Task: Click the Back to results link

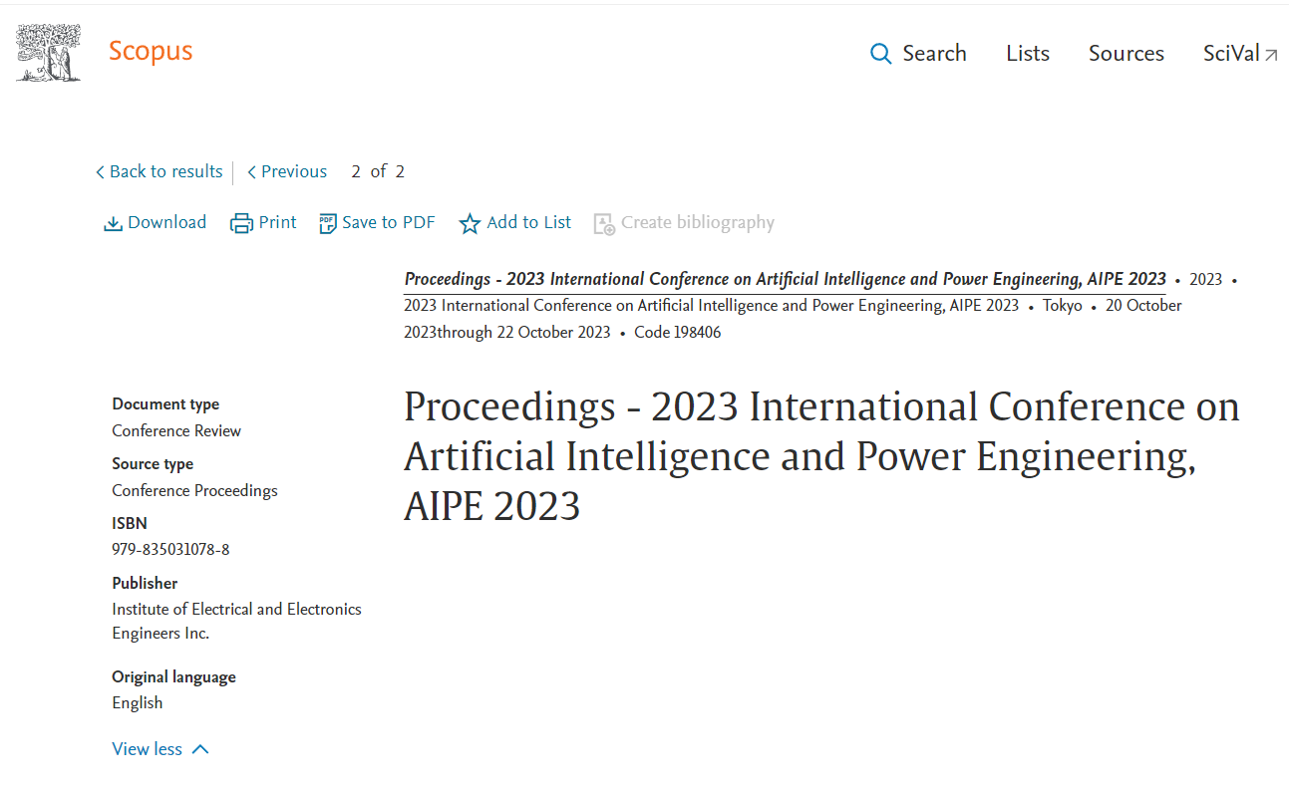Action: [165, 171]
